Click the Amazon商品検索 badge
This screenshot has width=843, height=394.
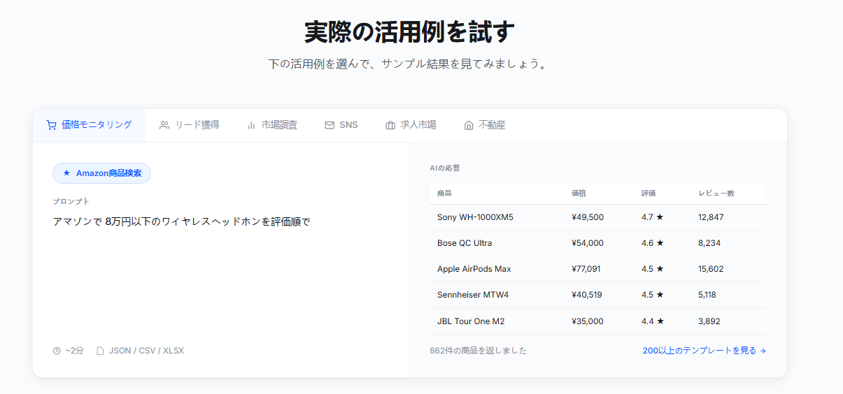point(101,173)
